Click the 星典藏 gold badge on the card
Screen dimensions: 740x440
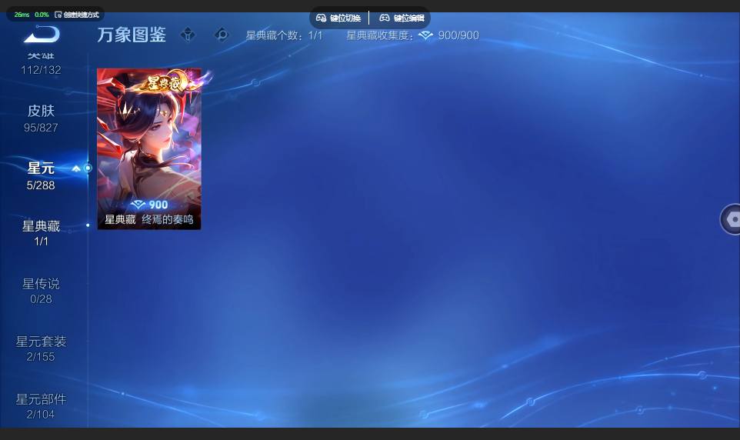pyautogui.click(x=165, y=82)
